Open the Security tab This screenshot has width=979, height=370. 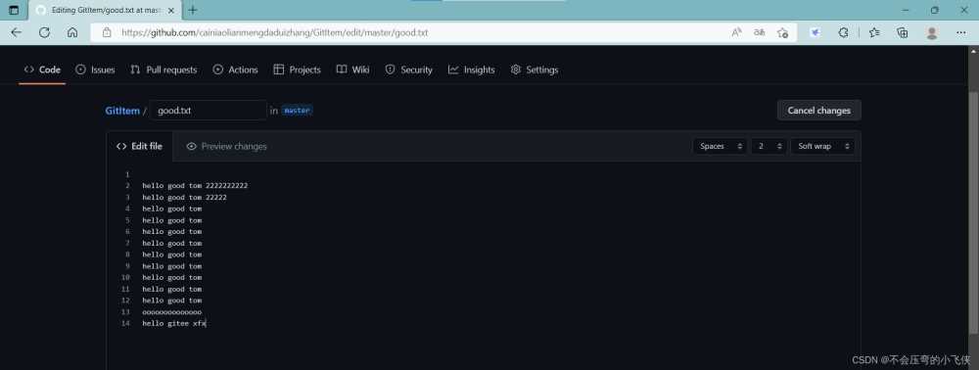click(x=409, y=69)
